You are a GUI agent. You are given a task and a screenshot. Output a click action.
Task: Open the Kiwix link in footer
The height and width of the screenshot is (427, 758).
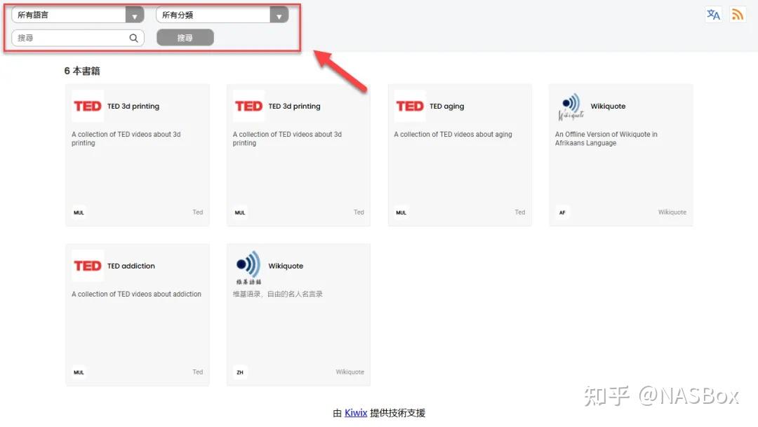(356, 413)
